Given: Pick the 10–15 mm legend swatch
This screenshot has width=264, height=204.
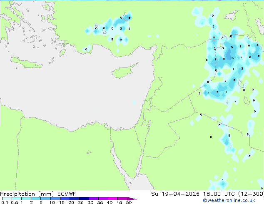Looking at the screenshot, I should 55,199.
